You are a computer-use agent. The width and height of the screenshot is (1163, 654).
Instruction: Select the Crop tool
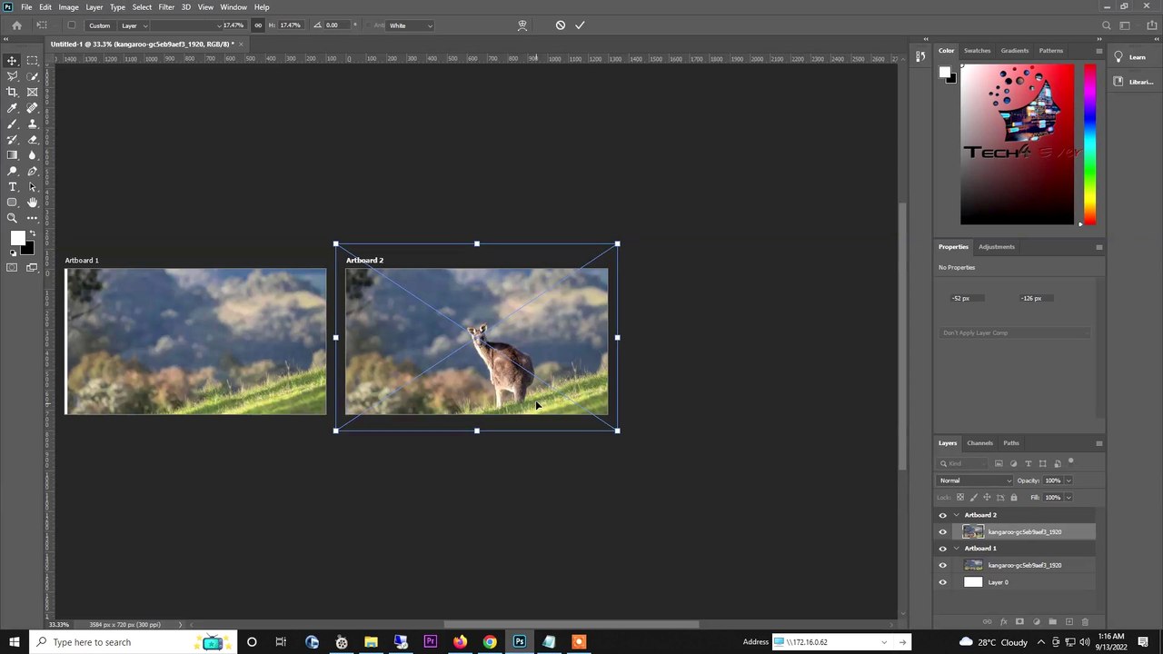pos(13,92)
